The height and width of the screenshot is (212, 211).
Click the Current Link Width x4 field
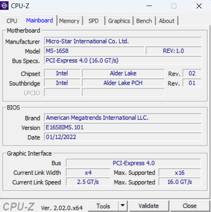(x=88, y=173)
